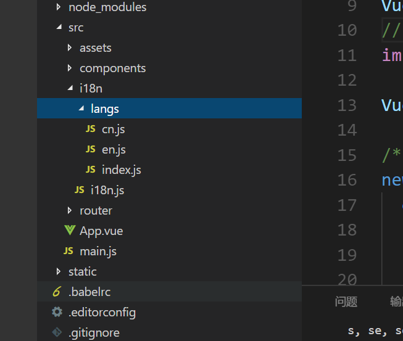The image size is (403, 341).
Task: Expand the node_modules folder arrow
Action: pyautogui.click(x=59, y=7)
